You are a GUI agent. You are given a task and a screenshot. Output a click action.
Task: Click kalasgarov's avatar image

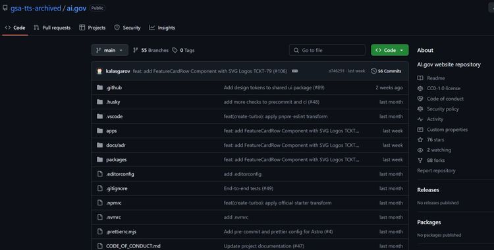pos(99,71)
